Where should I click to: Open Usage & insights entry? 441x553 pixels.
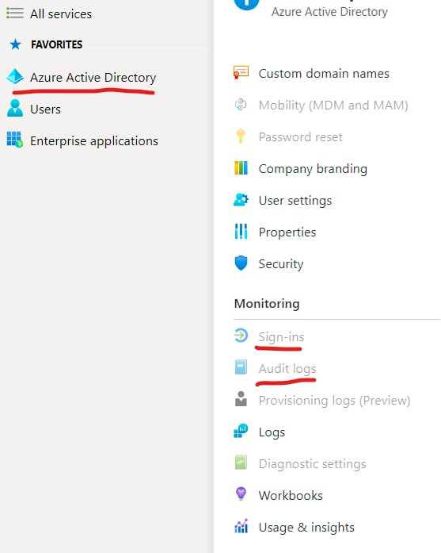coord(306,528)
